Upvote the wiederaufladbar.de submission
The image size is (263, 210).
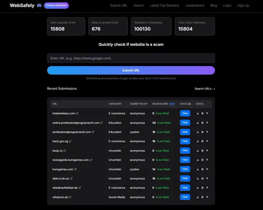click(x=198, y=188)
